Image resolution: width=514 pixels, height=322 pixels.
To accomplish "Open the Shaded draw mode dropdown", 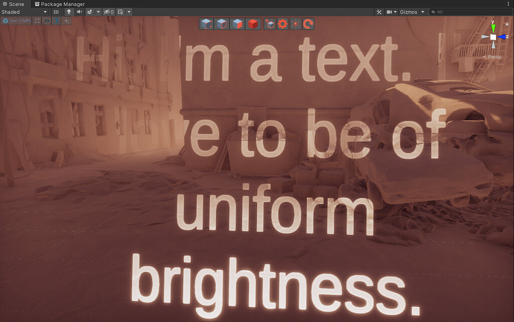I will pyautogui.click(x=23, y=12).
